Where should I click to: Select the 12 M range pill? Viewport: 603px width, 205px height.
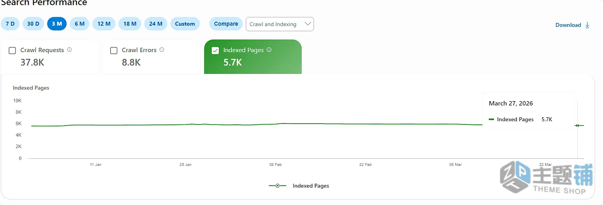pos(104,24)
